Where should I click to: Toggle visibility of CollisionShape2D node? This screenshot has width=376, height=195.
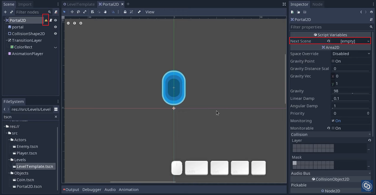pos(55,34)
